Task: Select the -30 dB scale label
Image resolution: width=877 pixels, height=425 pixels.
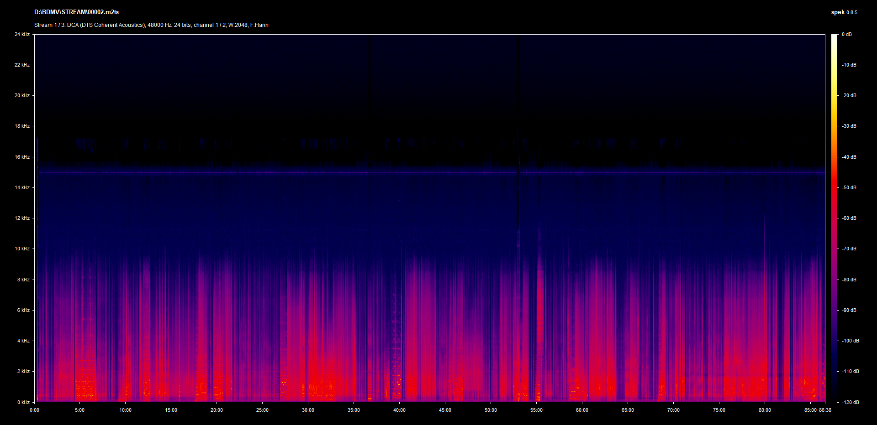Action: pos(849,126)
